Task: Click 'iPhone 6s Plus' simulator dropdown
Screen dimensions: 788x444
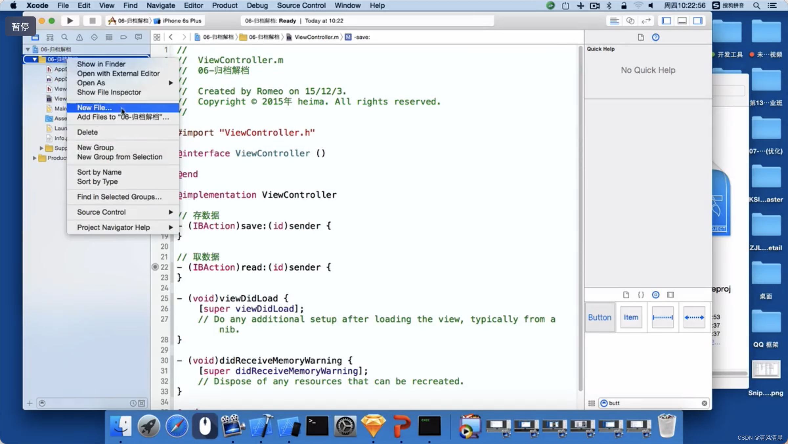Action: point(182,21)
